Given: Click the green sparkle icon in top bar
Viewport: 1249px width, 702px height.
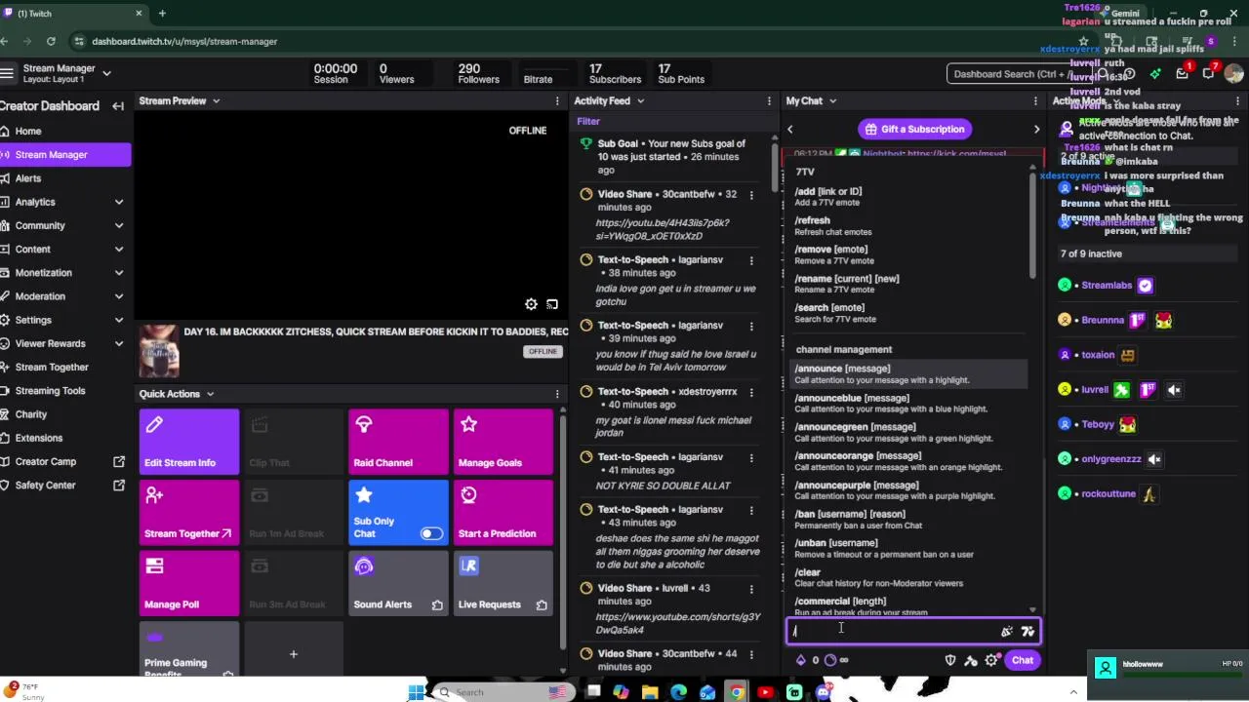Looking at the screenshot, I should coord(1155,73).
